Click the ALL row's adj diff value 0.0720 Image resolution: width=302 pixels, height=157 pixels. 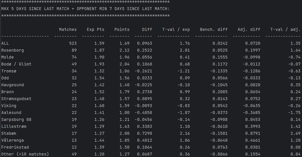pos(253,43)
